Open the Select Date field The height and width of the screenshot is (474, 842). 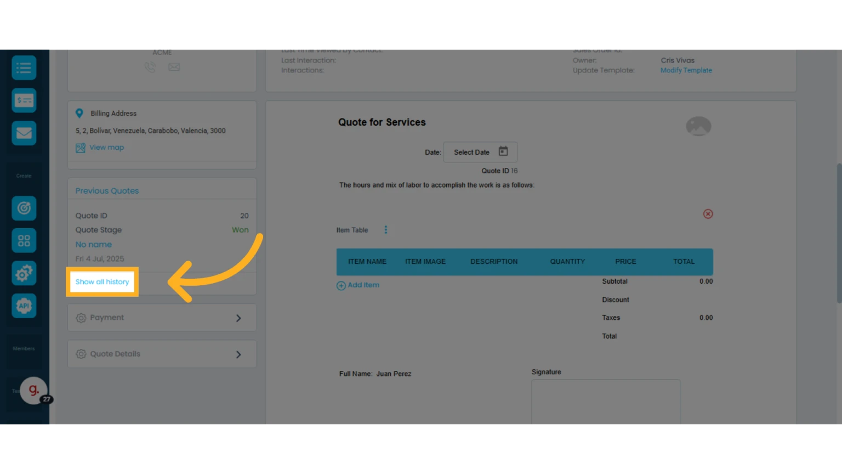tap(480, 152)
